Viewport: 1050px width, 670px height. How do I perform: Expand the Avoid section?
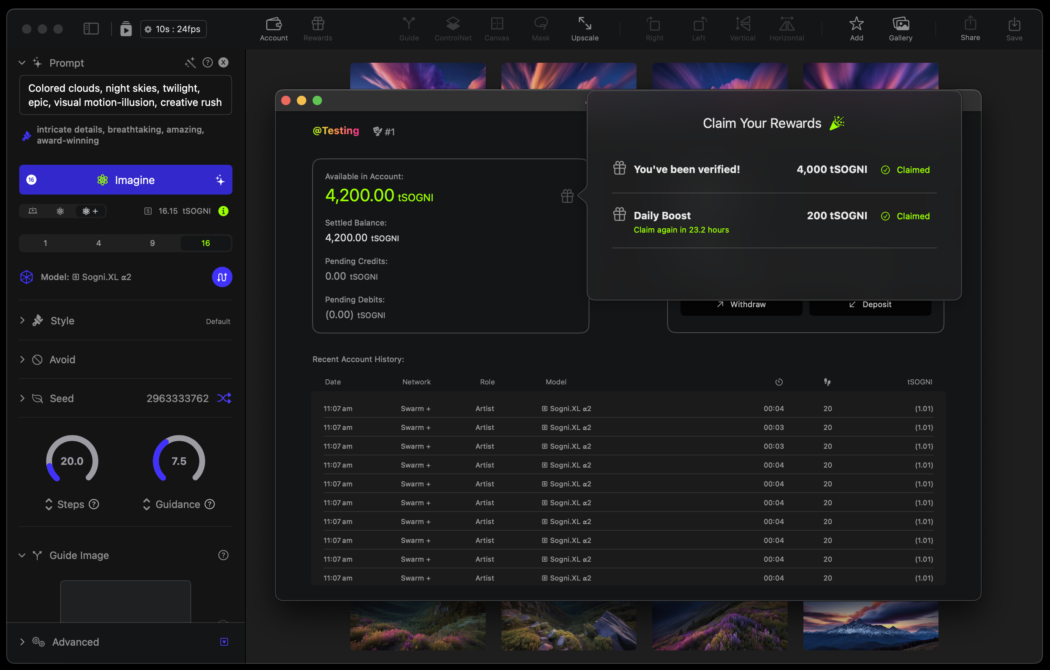pyautogui.click(x=22, y=359)
